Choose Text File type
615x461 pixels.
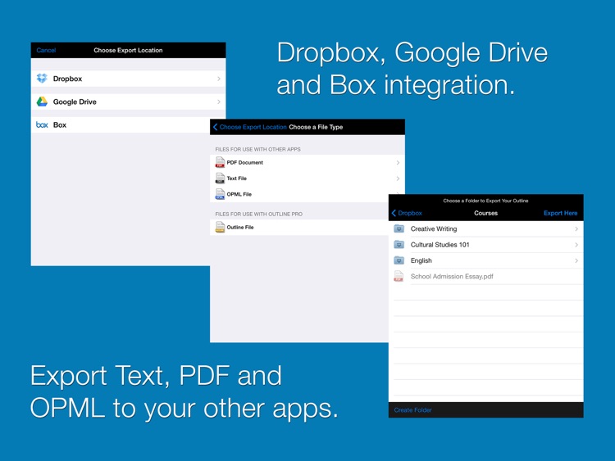[x=307, y=179]
